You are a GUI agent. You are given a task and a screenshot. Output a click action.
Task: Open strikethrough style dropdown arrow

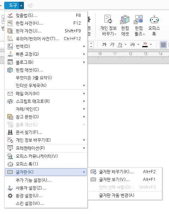point(138,44)
